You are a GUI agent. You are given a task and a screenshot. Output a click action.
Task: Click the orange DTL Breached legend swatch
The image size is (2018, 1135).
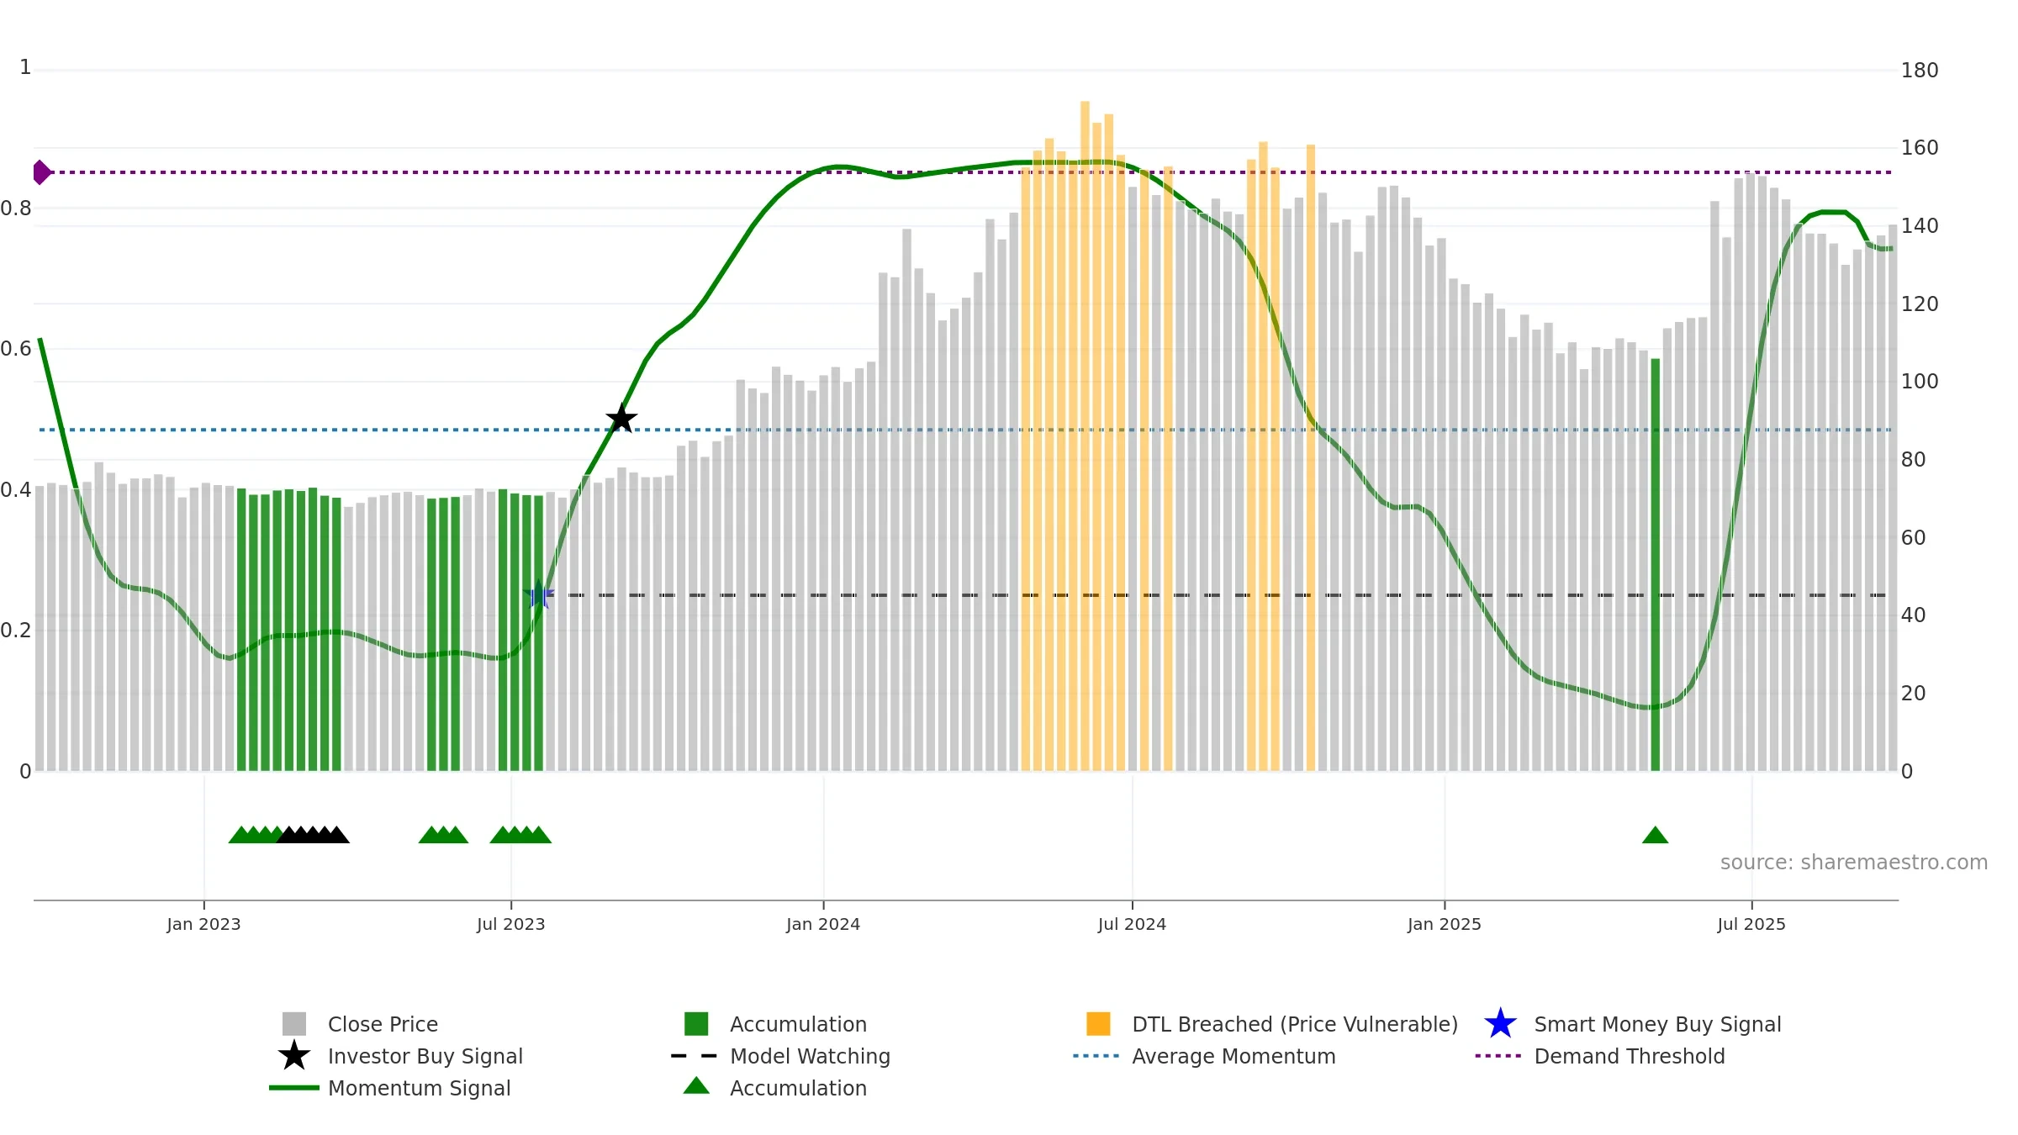tap(1098, 1024)
